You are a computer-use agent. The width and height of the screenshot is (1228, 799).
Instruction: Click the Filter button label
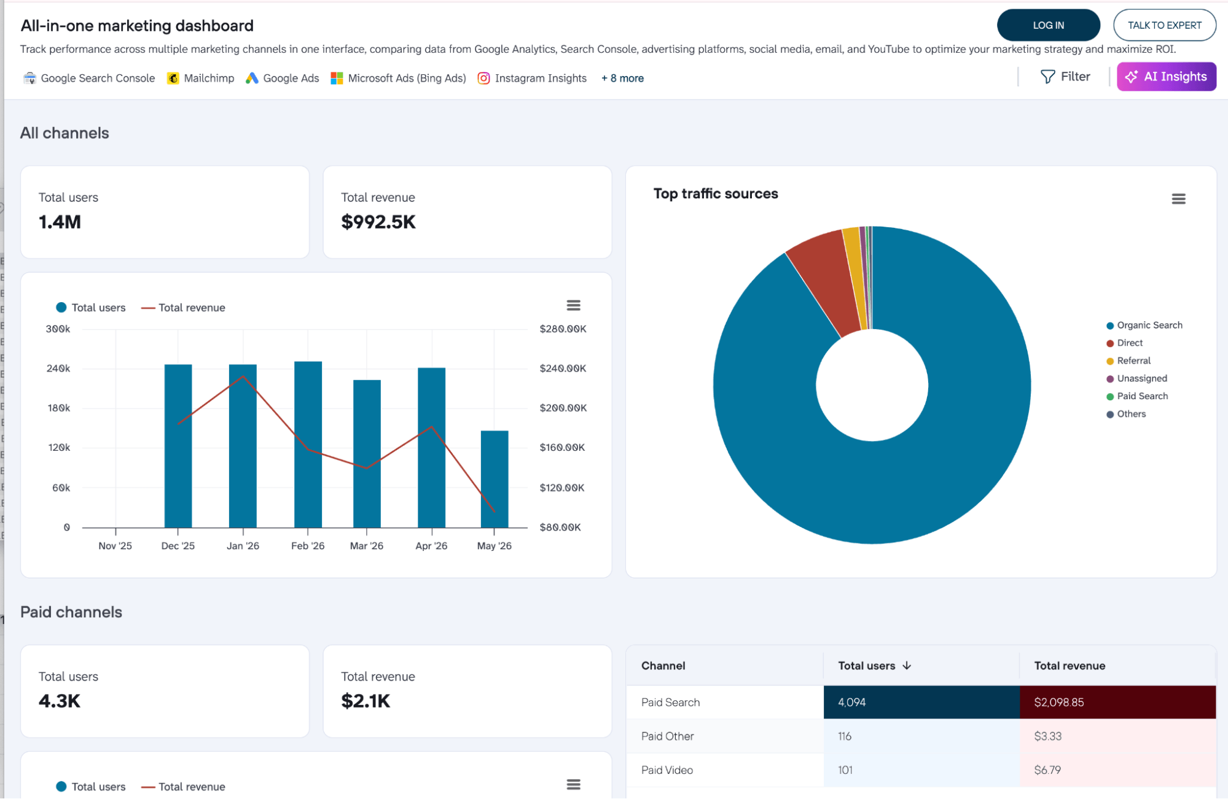click(1075, 77)
